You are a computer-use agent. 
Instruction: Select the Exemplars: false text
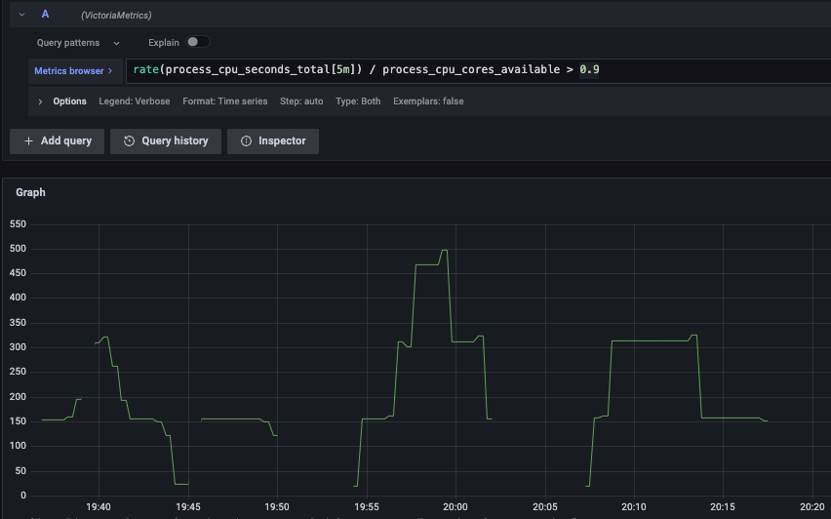(428, 101)
